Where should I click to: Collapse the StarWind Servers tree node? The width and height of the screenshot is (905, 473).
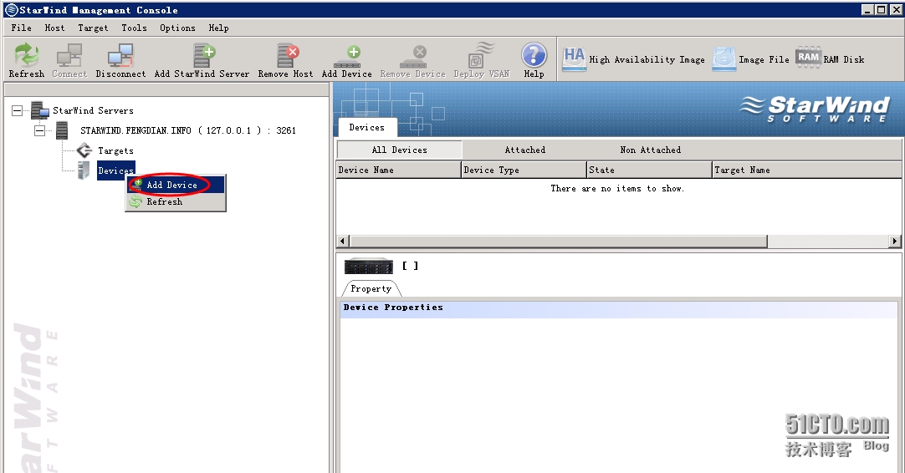click(x=18, y=111)
